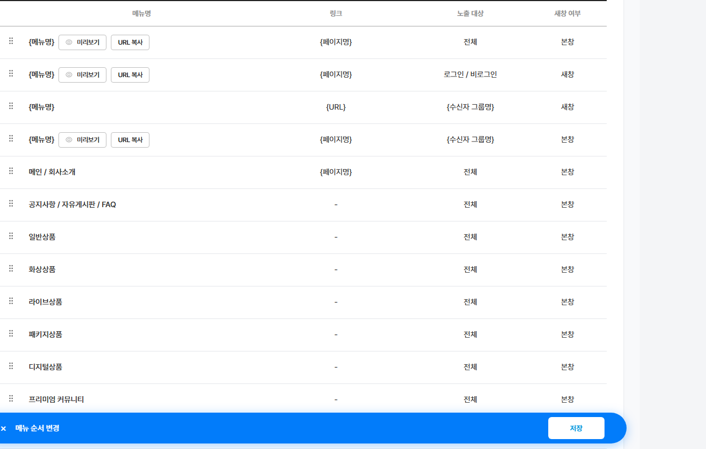This screenshot has width=706, height=449.
Task: Click 전체 in the 디지털상품 row
Action: 470,367
